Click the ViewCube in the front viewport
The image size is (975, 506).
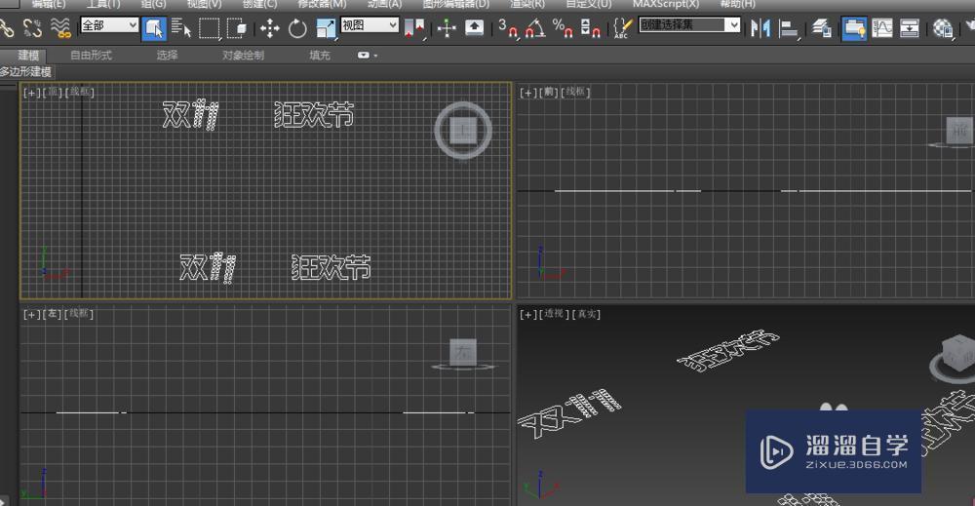tap(960, 131)
